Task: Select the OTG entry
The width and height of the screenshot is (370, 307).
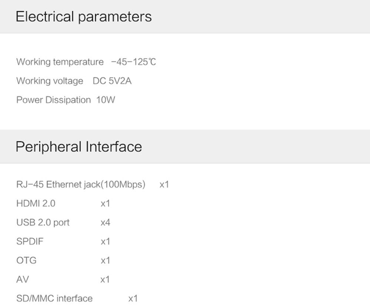Action: (26, 261)
